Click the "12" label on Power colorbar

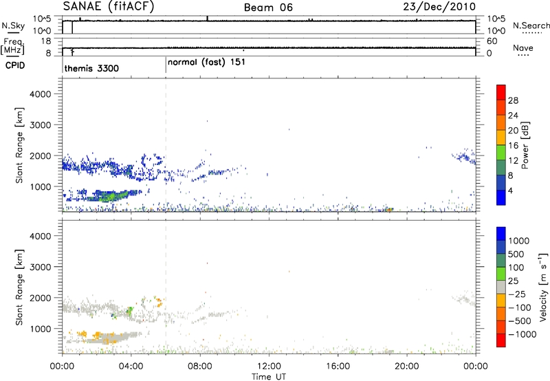513,161
